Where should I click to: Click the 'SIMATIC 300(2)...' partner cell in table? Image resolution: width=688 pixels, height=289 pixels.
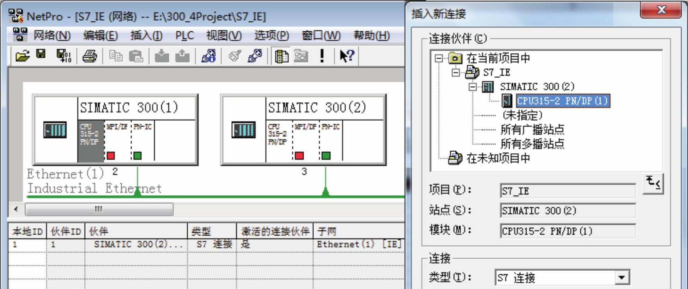coord(136,244)
